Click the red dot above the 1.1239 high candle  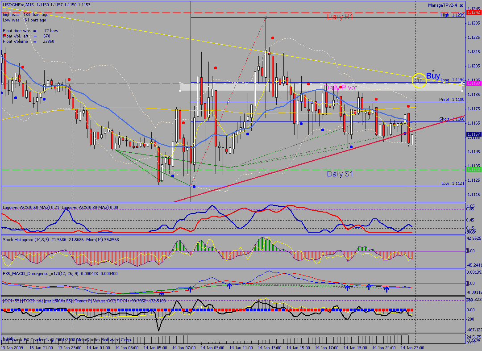pyautogui.click(x=273, y=38)
